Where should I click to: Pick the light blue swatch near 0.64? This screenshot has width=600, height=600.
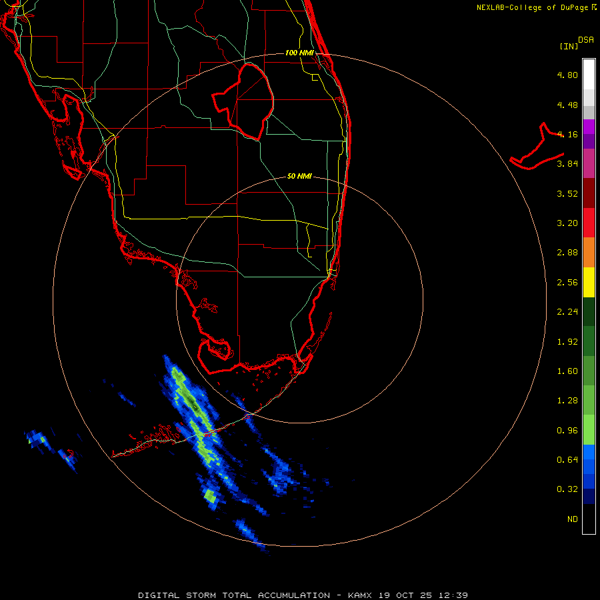[x=589, y=452]
